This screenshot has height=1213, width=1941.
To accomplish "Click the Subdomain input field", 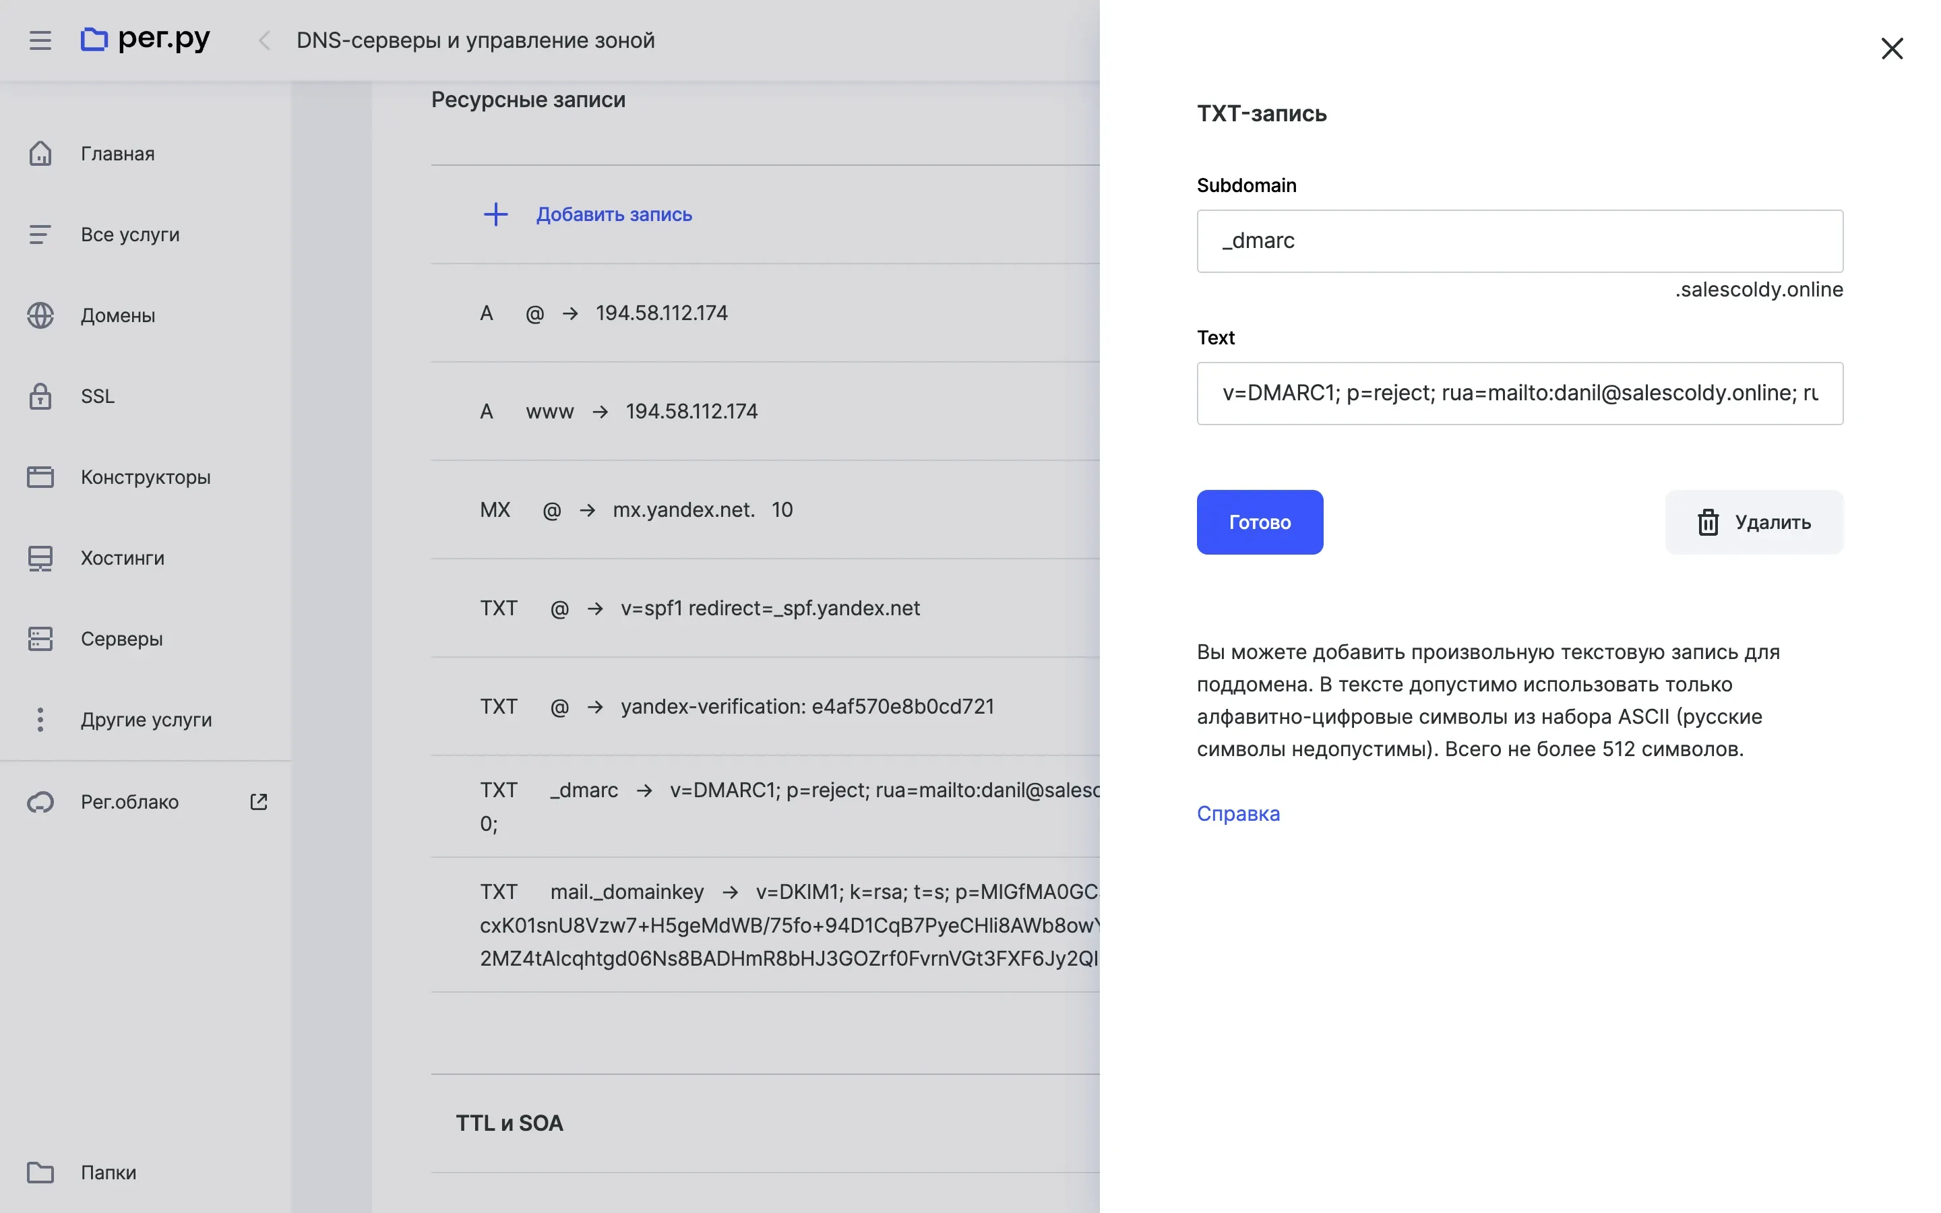I will 1519,241.
